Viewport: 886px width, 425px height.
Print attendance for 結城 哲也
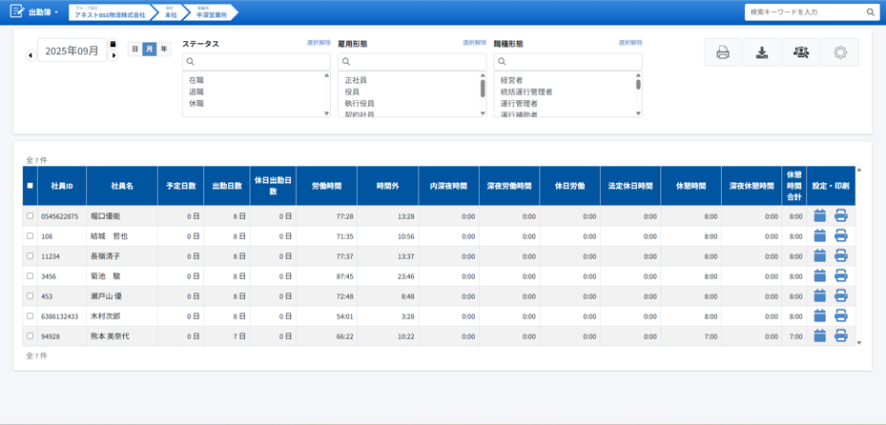(x=841, y=236)
